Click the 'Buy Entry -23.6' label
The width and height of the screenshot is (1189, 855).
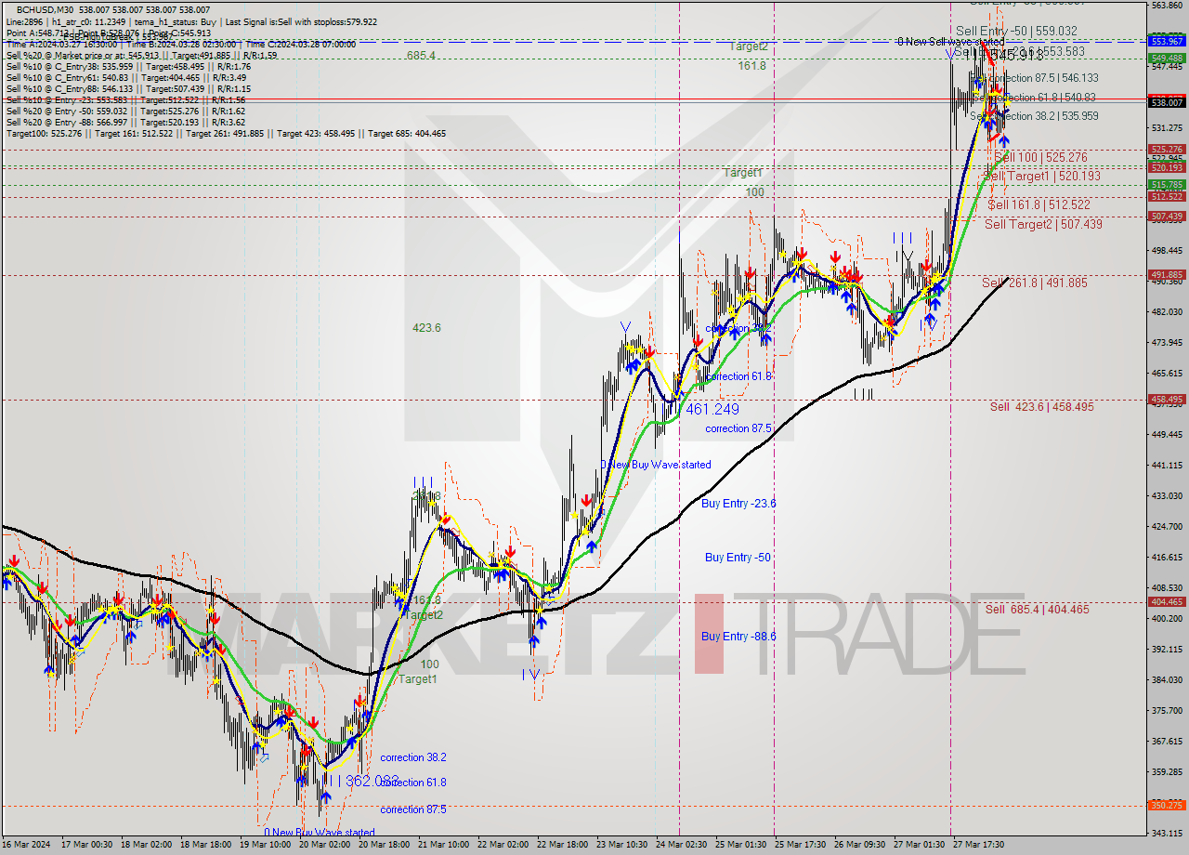[x=738, y=503]
